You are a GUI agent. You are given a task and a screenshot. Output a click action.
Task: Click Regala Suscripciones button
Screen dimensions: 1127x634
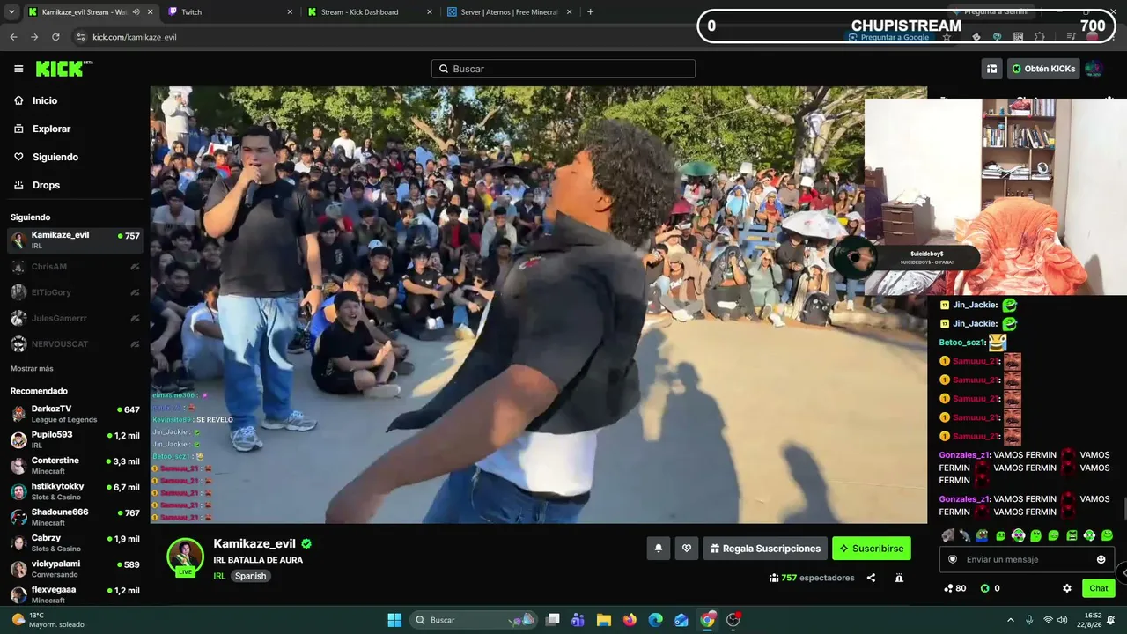tap(765, 549)
